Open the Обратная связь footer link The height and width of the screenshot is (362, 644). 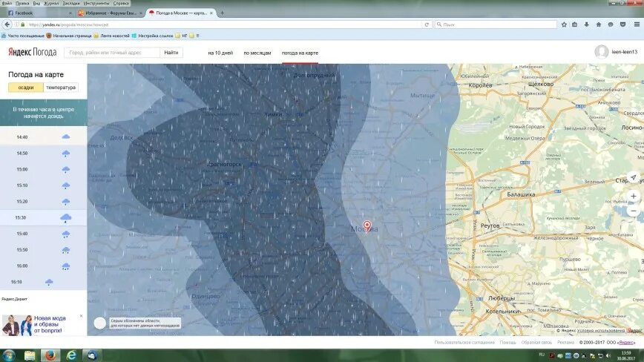click(536, 342)
